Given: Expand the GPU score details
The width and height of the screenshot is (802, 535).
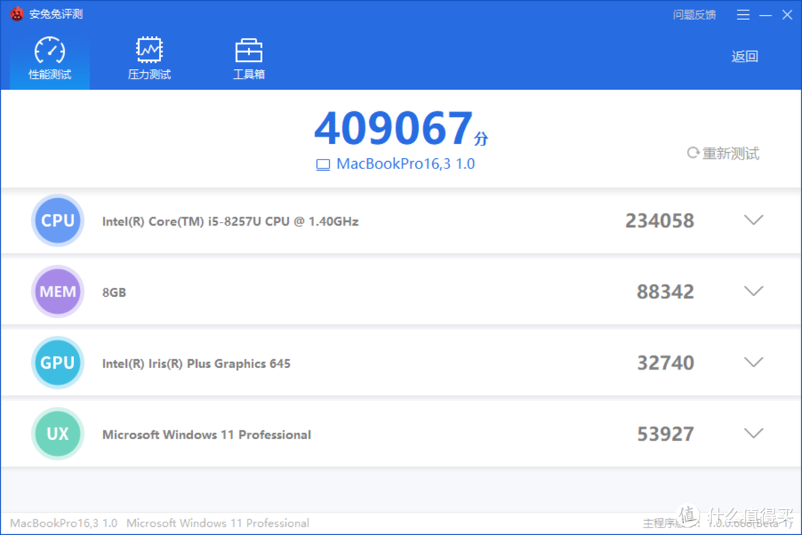Looking at the screenshot, I should (x=754, y=362).
